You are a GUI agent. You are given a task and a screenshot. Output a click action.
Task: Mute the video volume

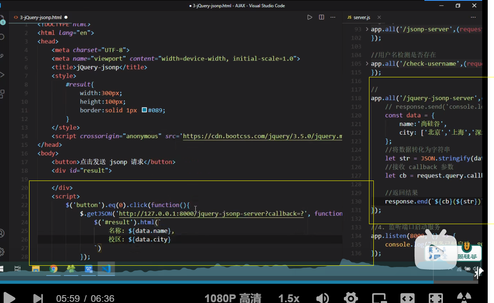coord(323,298)
